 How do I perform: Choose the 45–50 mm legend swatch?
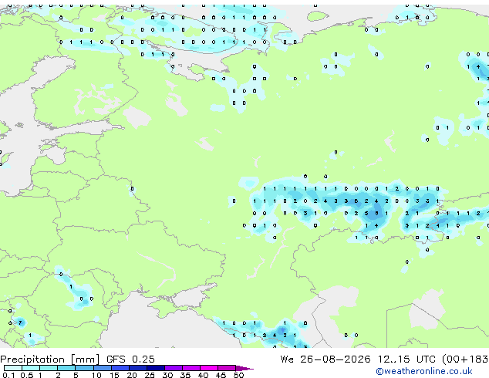click(x=227, y=368)
